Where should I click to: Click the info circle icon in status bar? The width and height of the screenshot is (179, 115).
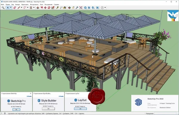click(x=5, y=114)
